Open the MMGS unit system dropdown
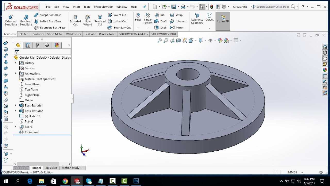Viewport: 330px width, 186px height. (x=302, y=172)
